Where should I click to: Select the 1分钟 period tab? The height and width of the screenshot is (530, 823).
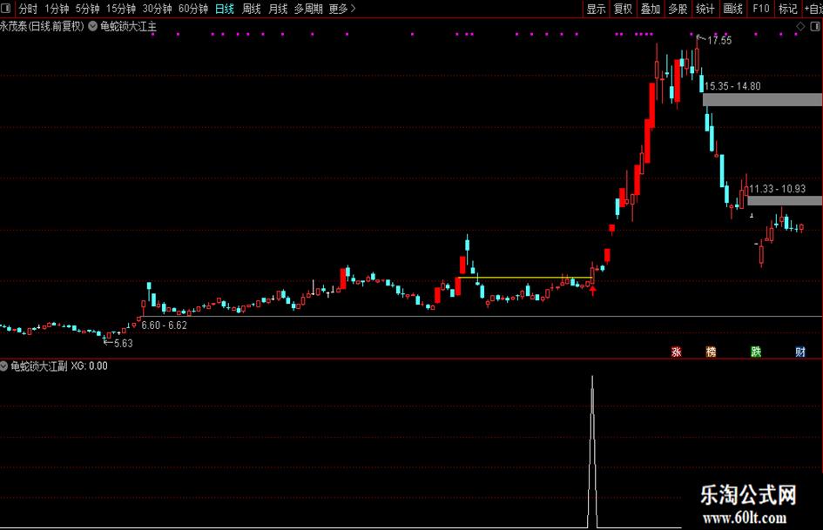57,9
